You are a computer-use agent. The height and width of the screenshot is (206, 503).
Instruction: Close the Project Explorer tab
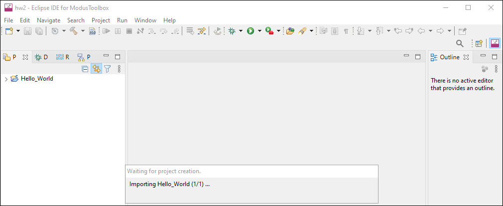(25, 57)
